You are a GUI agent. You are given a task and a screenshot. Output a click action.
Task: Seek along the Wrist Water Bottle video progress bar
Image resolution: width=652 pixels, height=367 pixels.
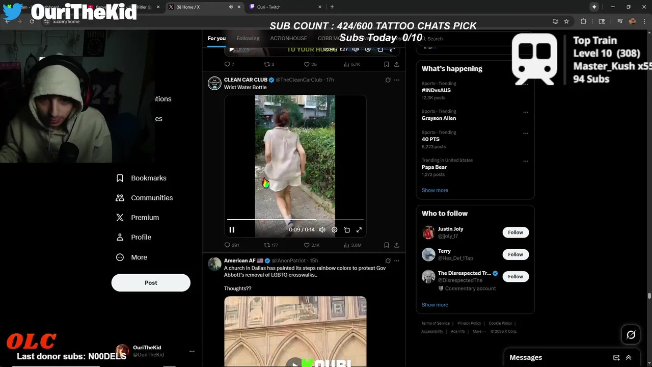[295, 220]
